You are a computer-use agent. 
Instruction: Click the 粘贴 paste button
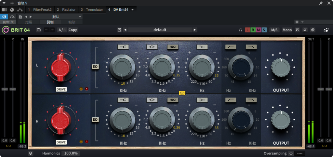(x=72, y=22)
